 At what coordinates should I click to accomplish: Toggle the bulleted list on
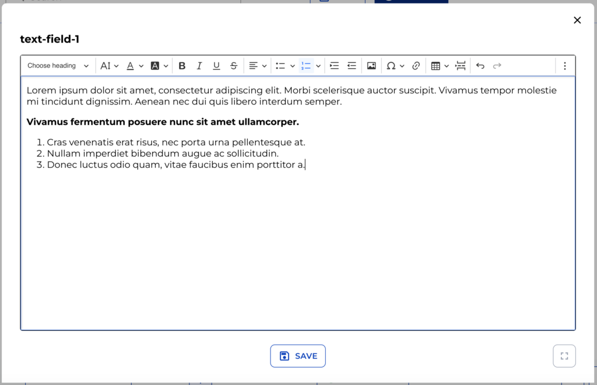[282, 65]
